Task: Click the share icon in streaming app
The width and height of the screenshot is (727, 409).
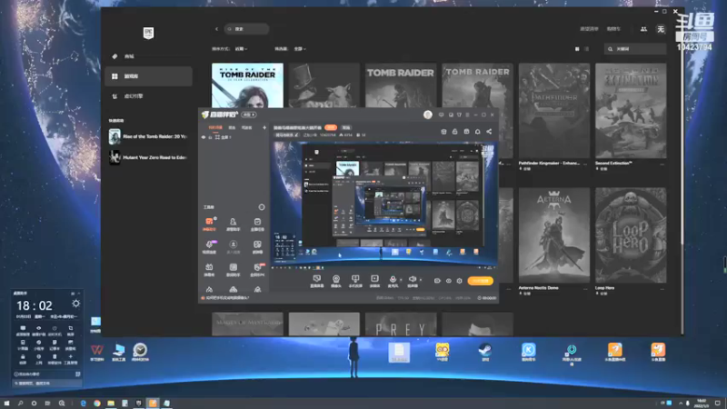Action: pyautogui.click(x=489, y=132)
